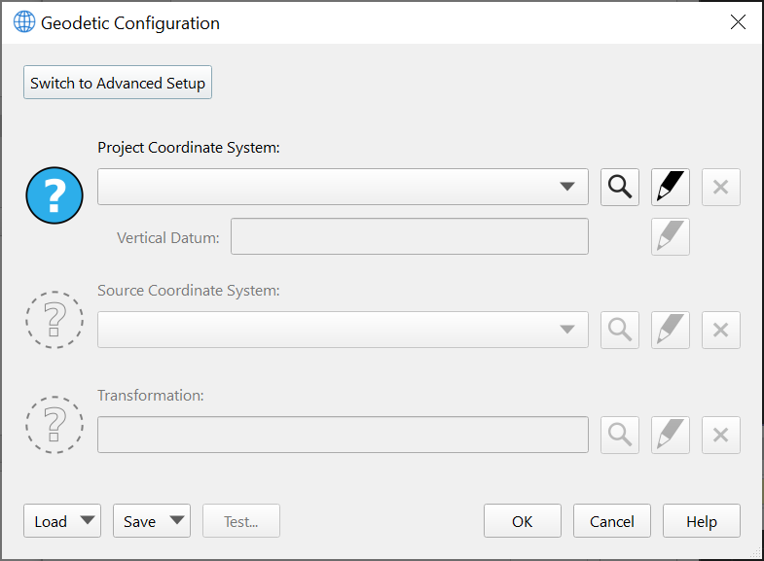Click the Transformation search magnifier icon
The image size is (764, 561).
620,435
